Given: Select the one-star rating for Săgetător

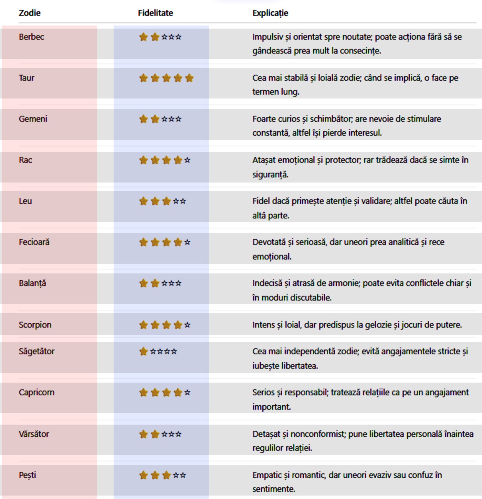Looking at the screenshot, I should click(158, 352).
